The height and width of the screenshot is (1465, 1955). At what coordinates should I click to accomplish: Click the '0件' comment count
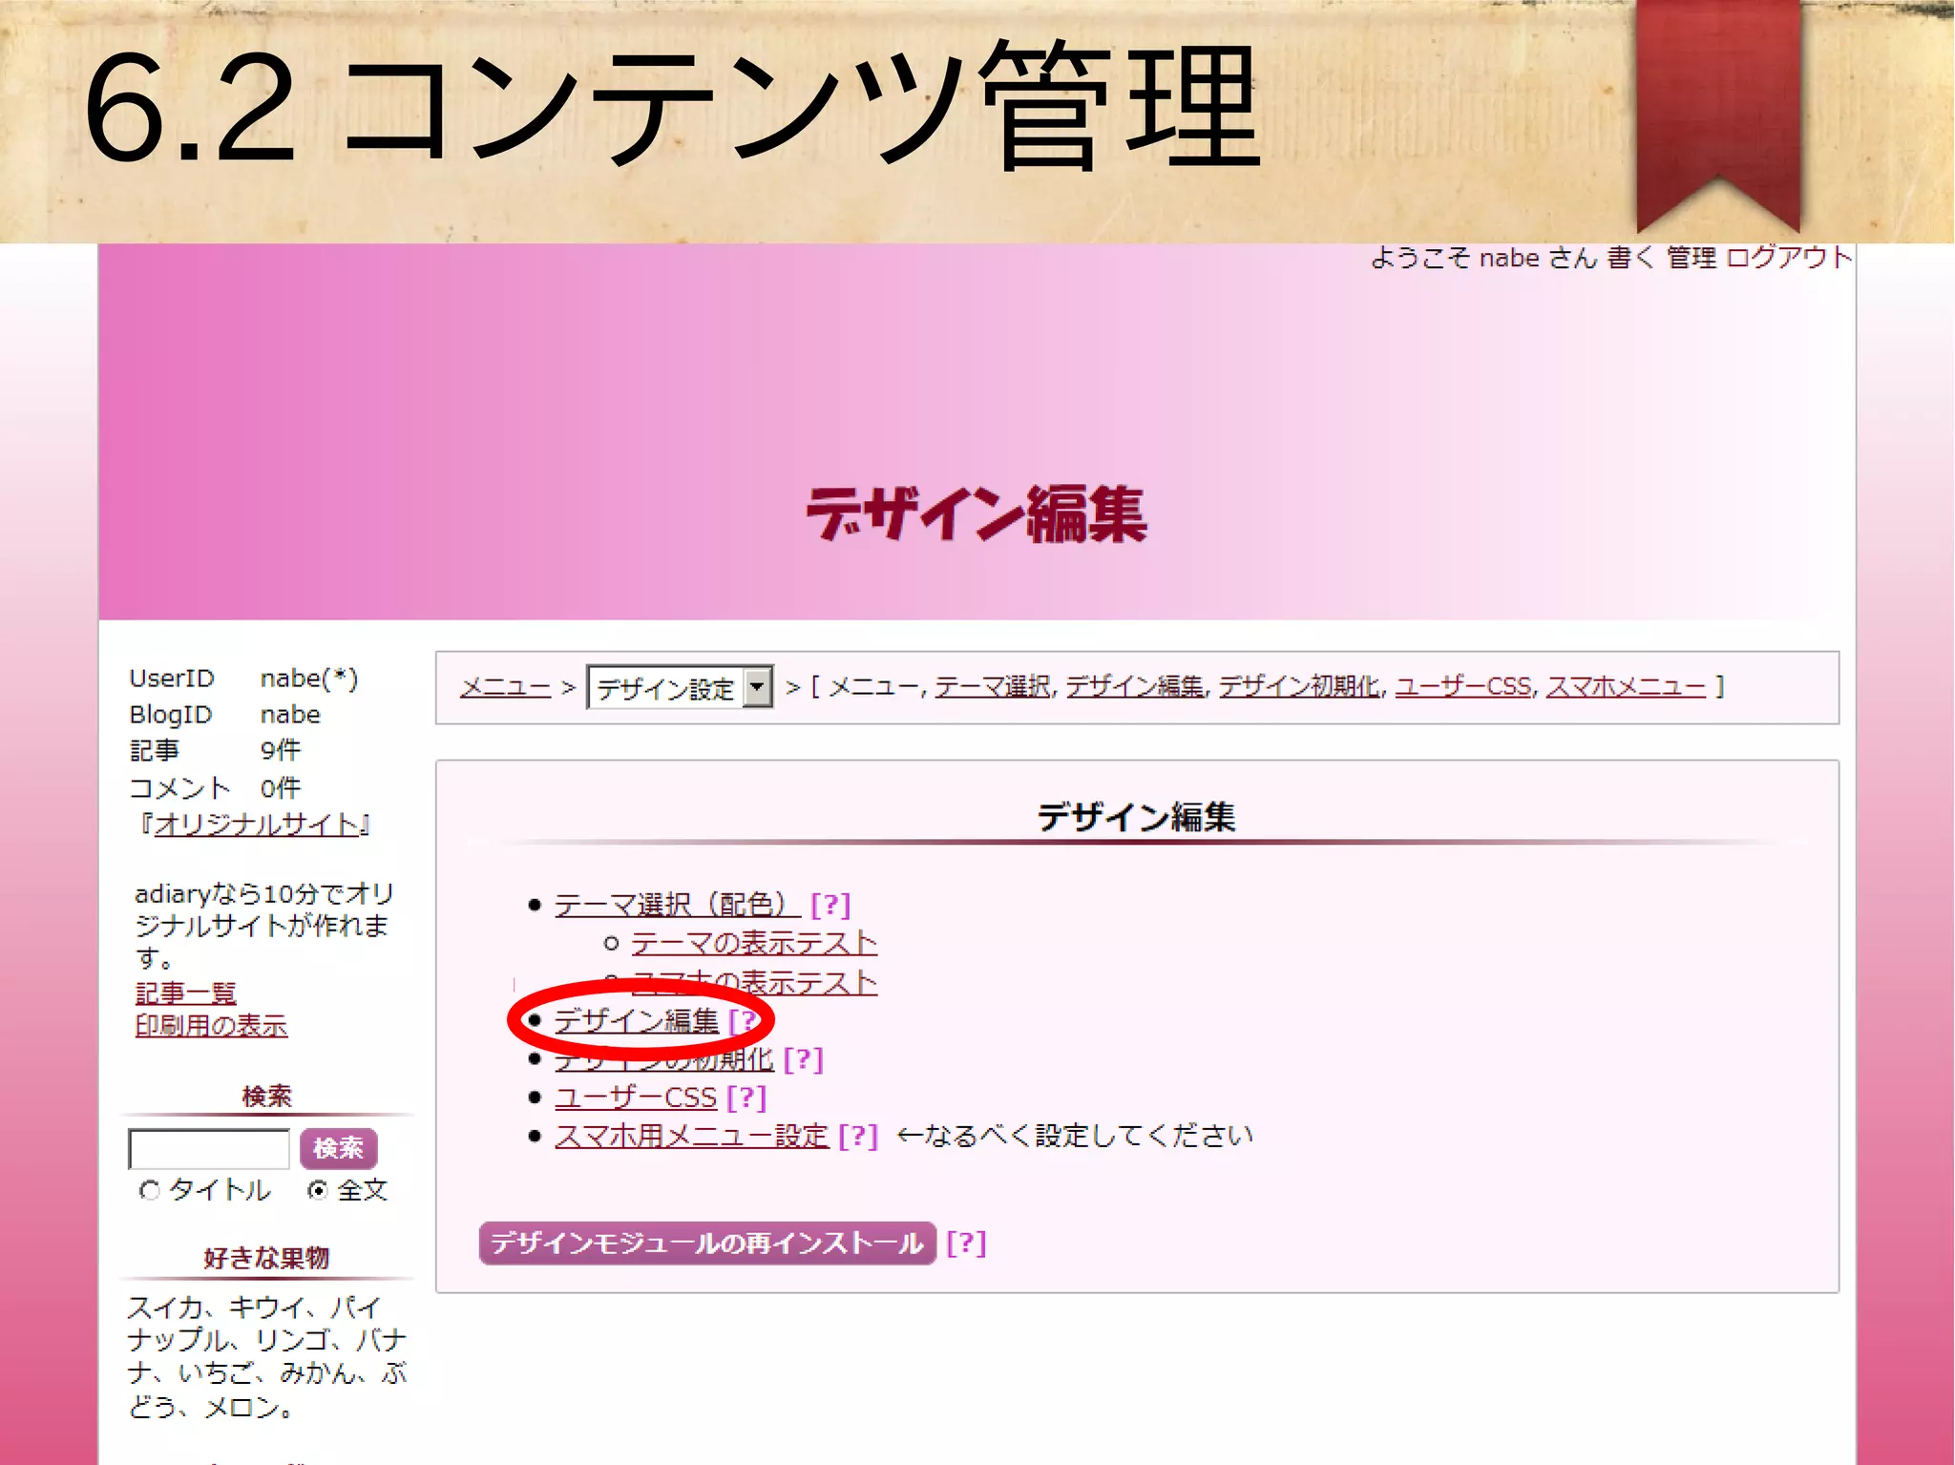coord(281,788)
